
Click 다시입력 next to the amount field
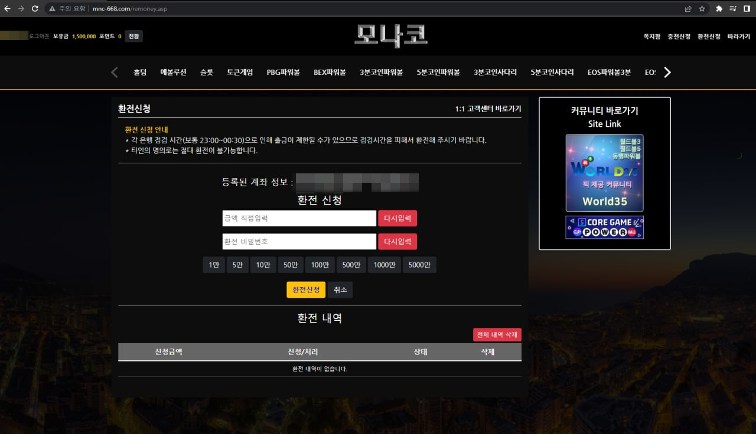pos(397,218)
